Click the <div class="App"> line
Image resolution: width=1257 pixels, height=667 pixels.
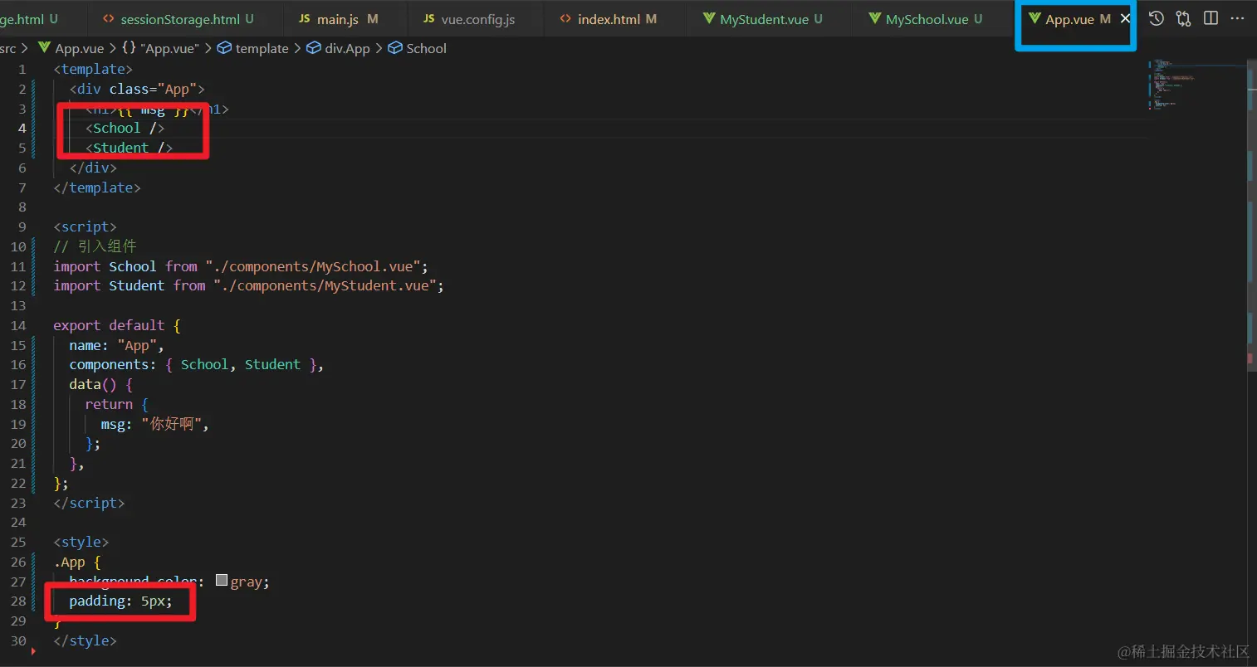[137, 89]
